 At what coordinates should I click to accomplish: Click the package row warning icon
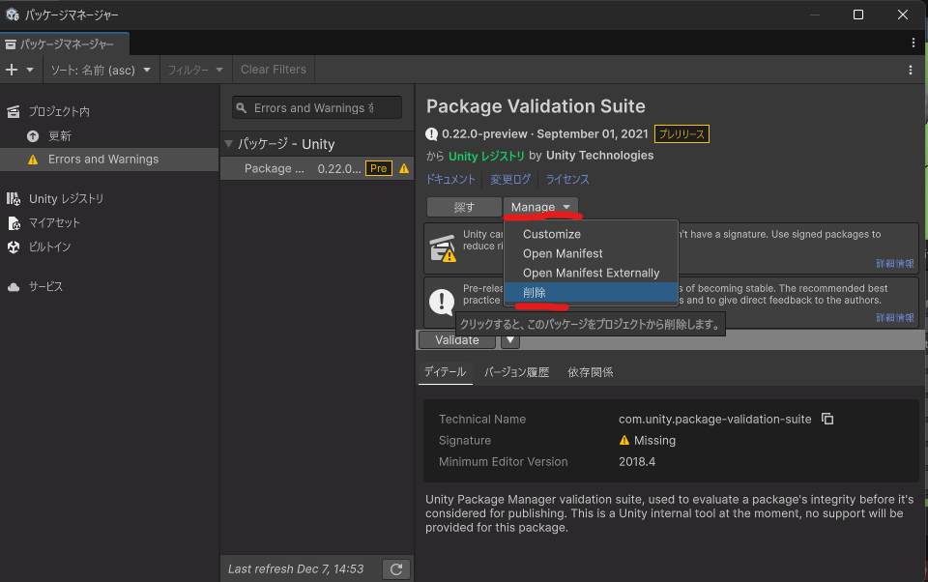[x=404, y=168]
